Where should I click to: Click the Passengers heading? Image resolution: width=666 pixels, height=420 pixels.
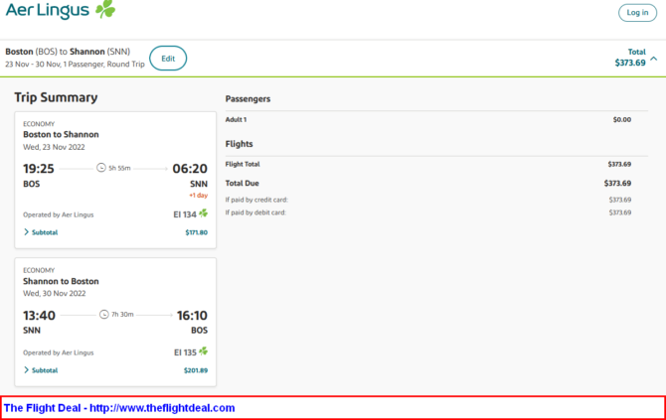tap(248, 99)
